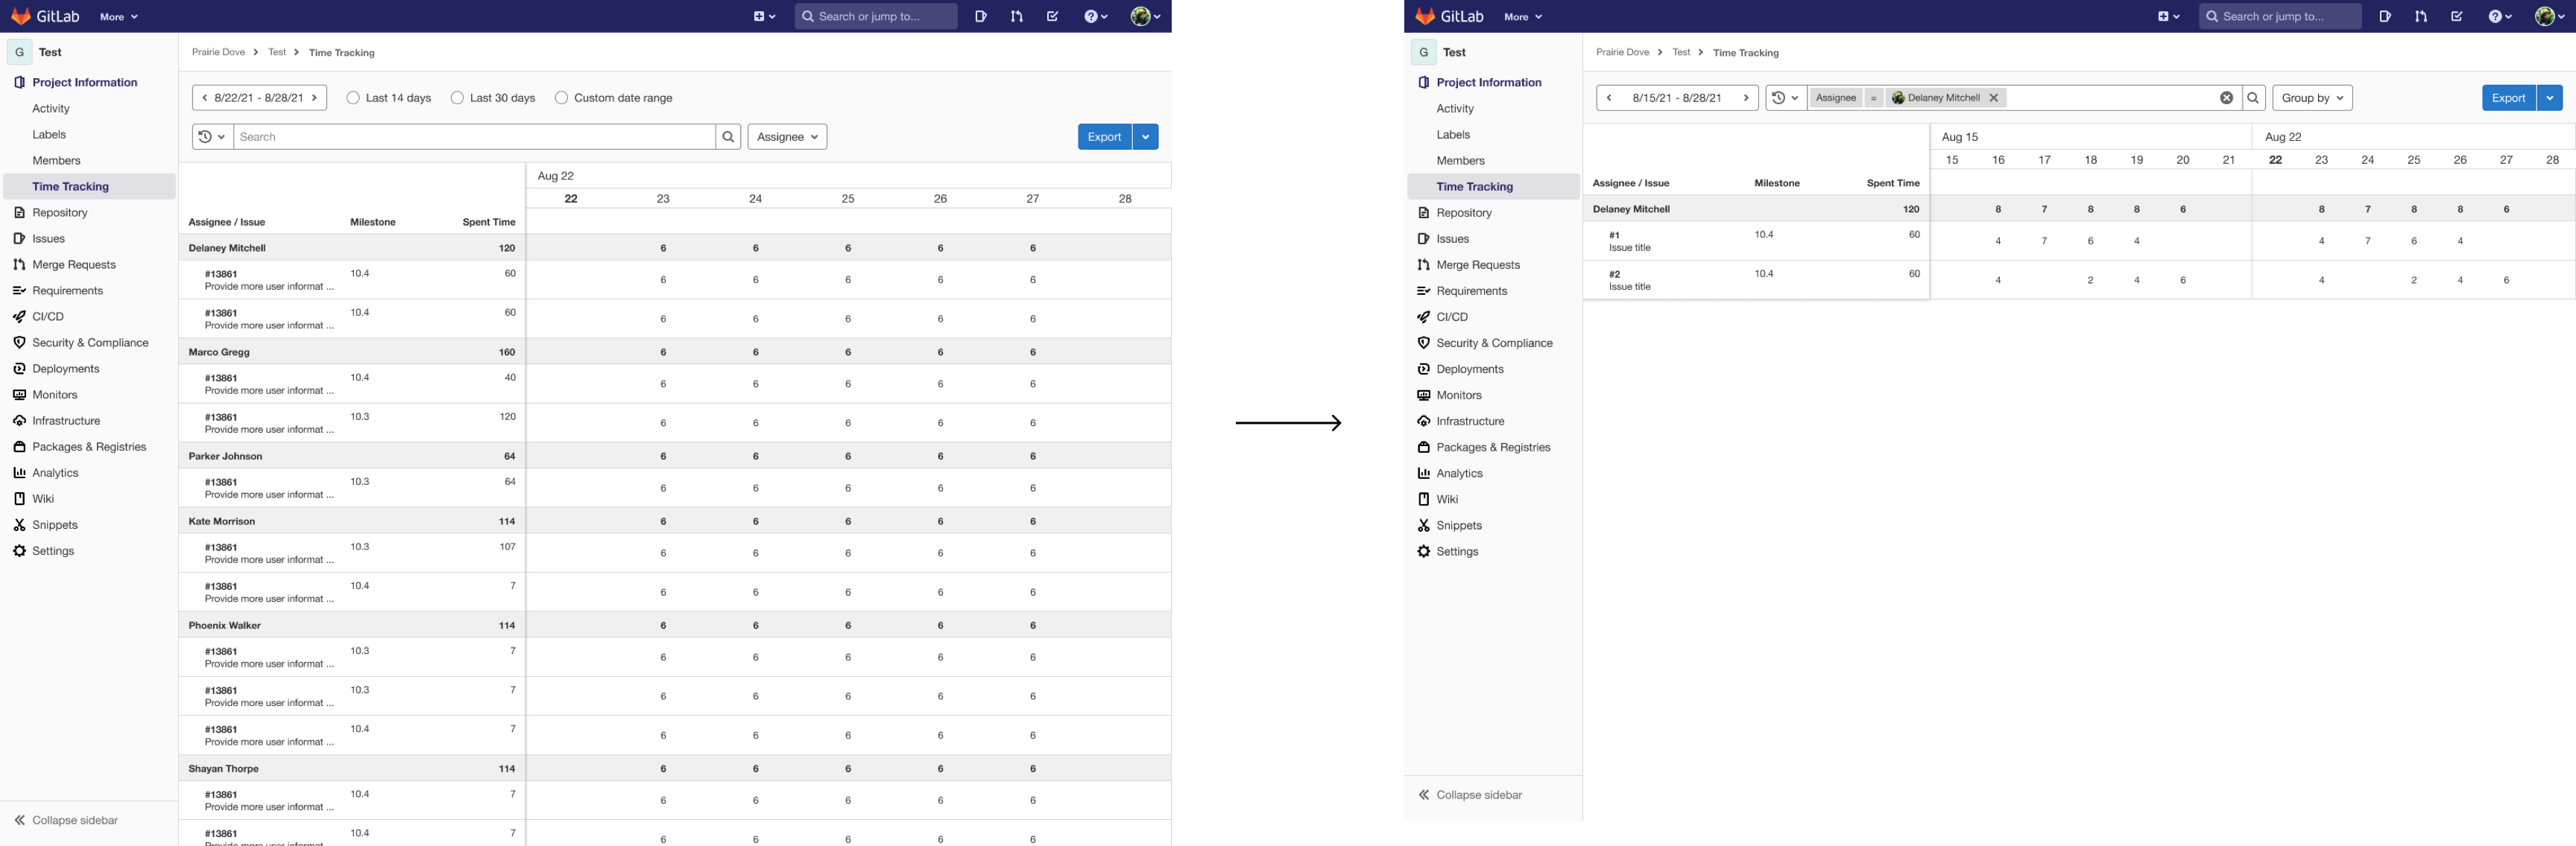Open the left top bar Issues icon
Screen dimensions: 2576x846
980,16
